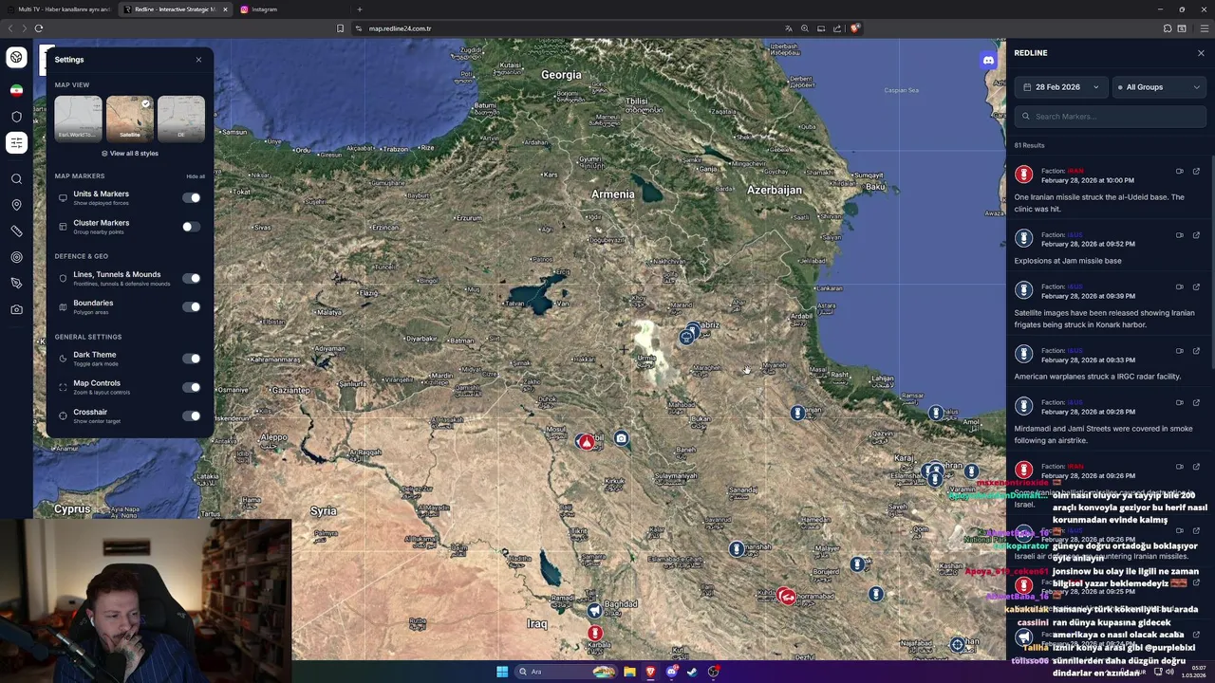Open Brave browser from the taskbar
This screenshot has width=1215, height=683.
(x=650, y=672)
